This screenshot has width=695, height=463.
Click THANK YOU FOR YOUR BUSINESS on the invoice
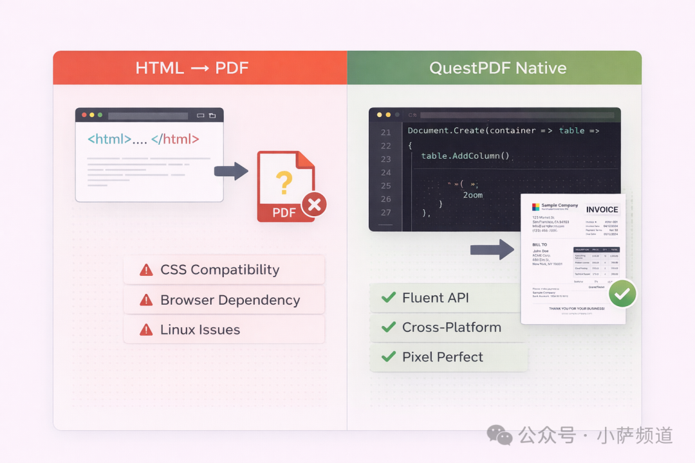pyautogui.click(x=577, y=309)
